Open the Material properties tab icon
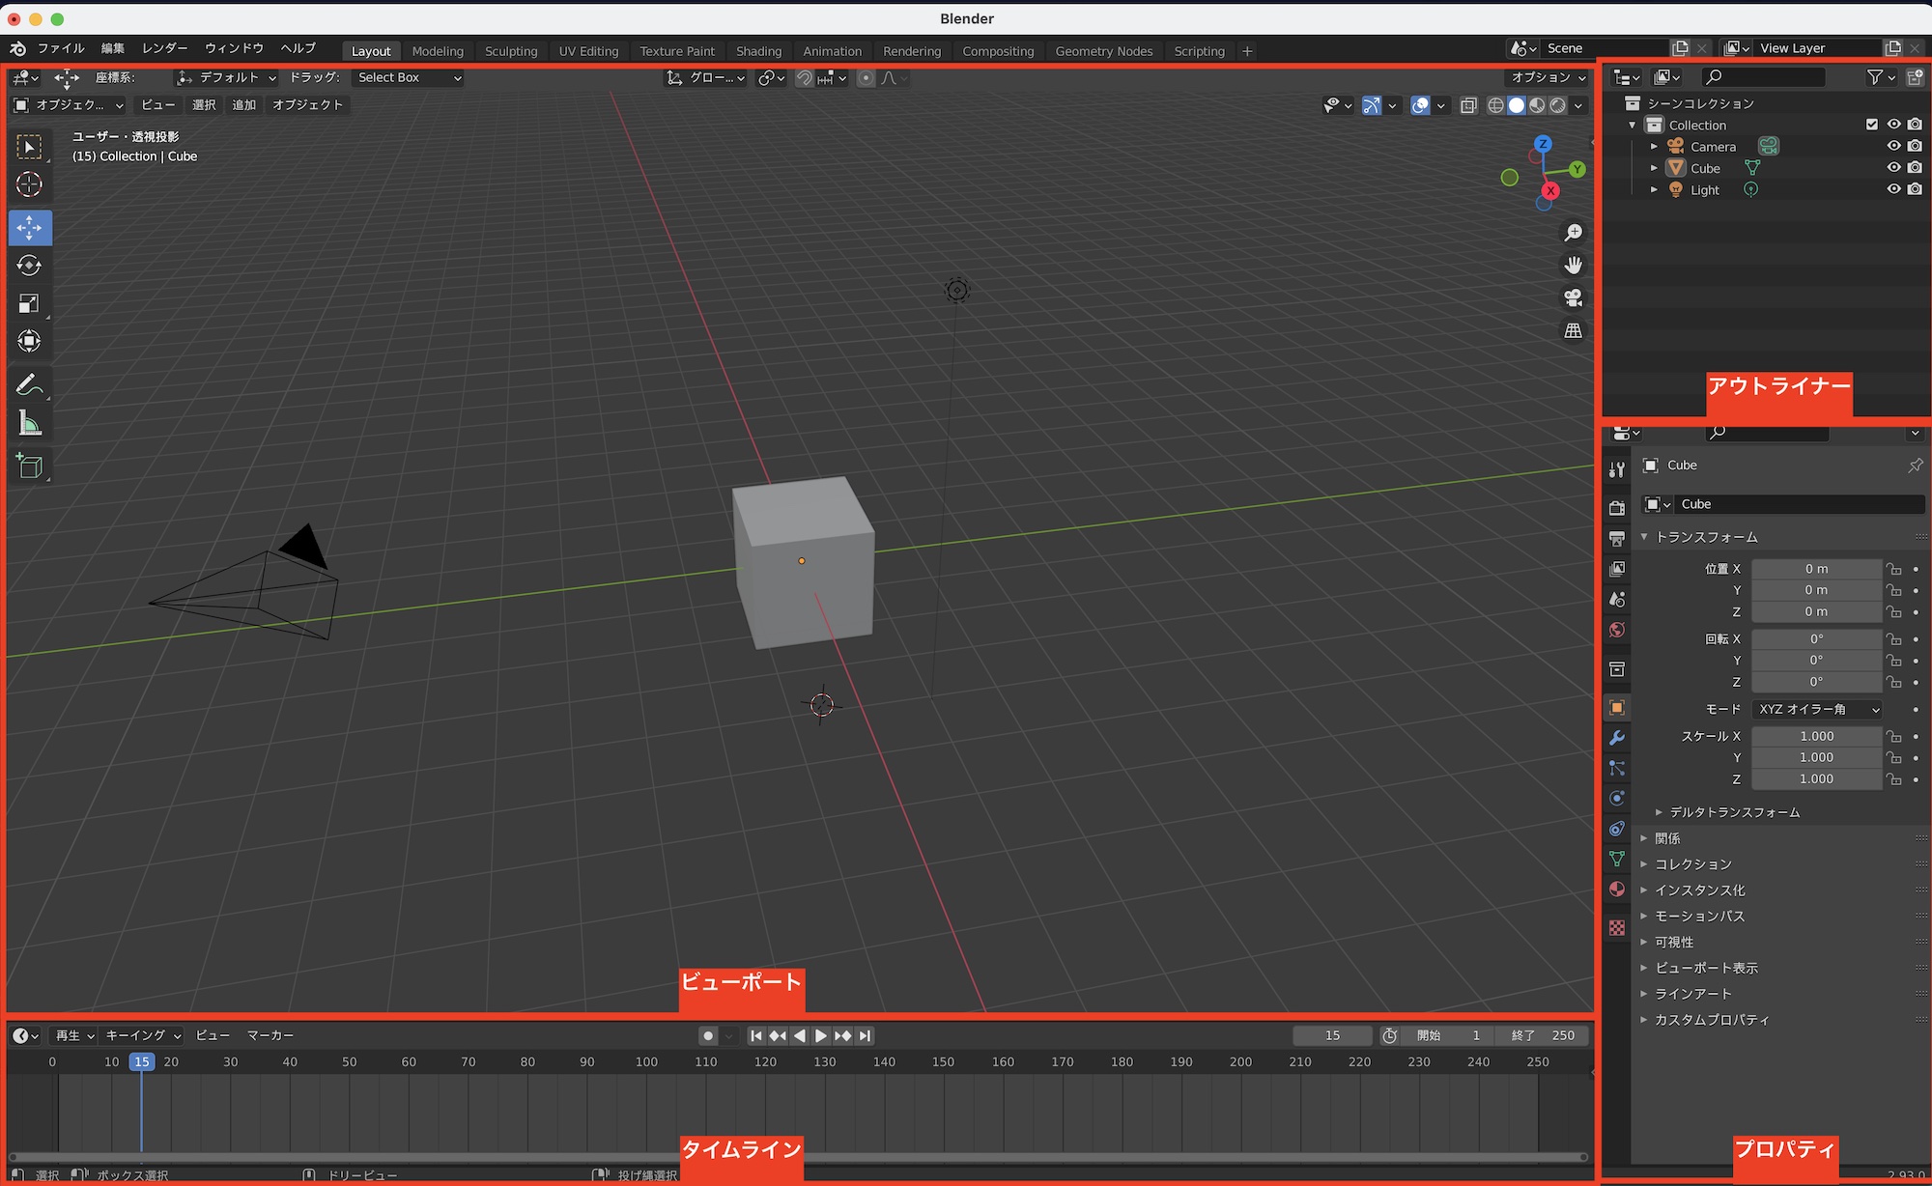1932x1186 pixels. tap(1617, 889)
